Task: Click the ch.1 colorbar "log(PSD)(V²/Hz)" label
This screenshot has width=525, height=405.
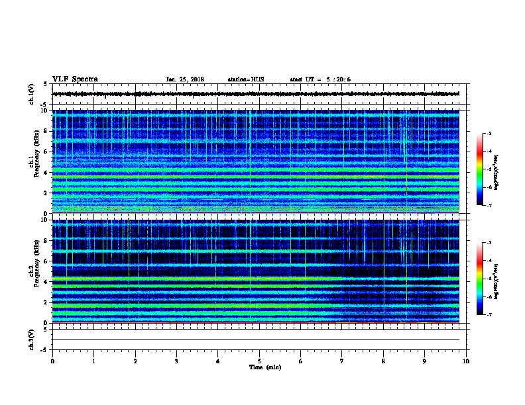Action: coord(496,173)
